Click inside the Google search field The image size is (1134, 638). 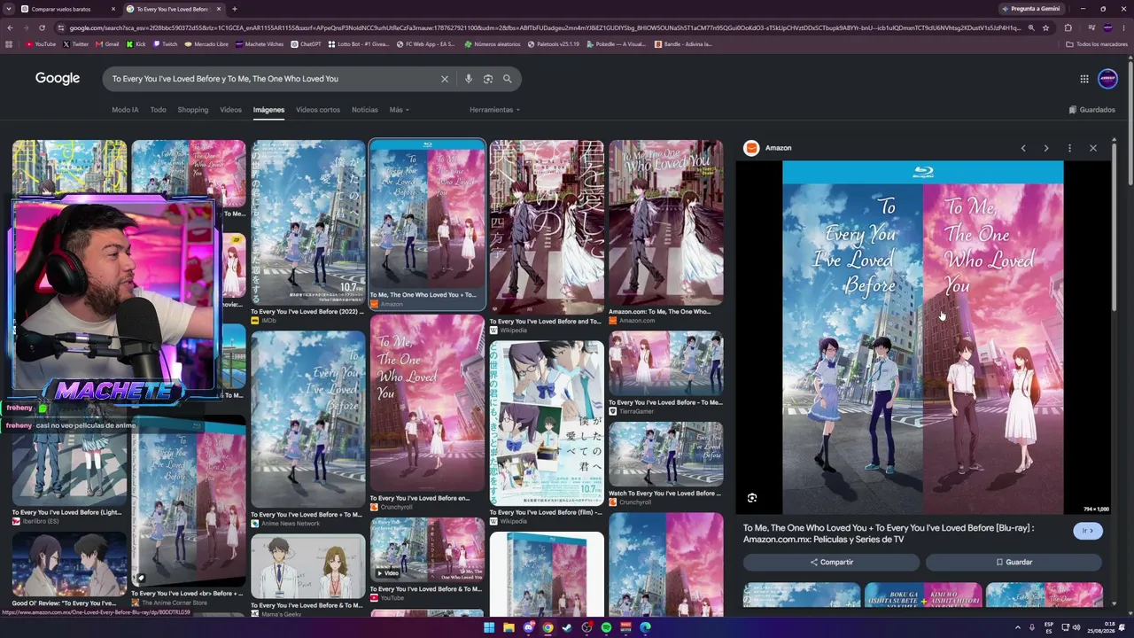click(x=275, y=79)
